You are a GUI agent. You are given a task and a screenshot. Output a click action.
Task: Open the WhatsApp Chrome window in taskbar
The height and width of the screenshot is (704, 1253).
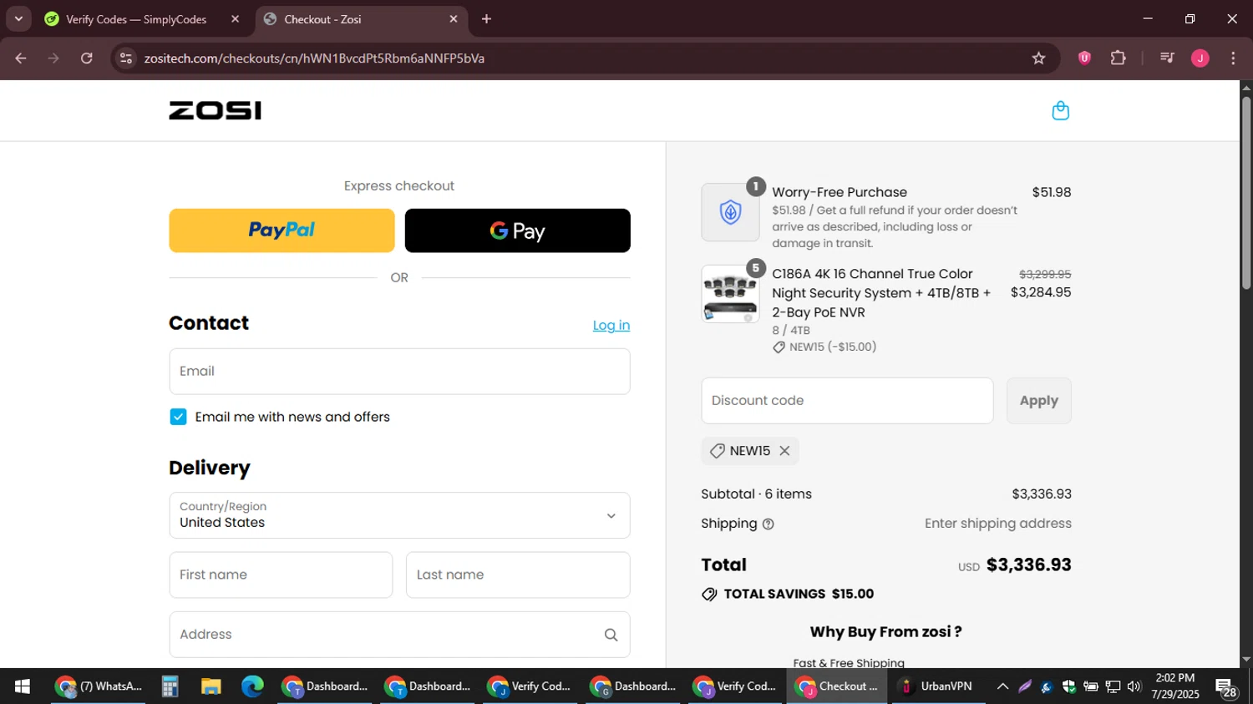click(99, 686)
